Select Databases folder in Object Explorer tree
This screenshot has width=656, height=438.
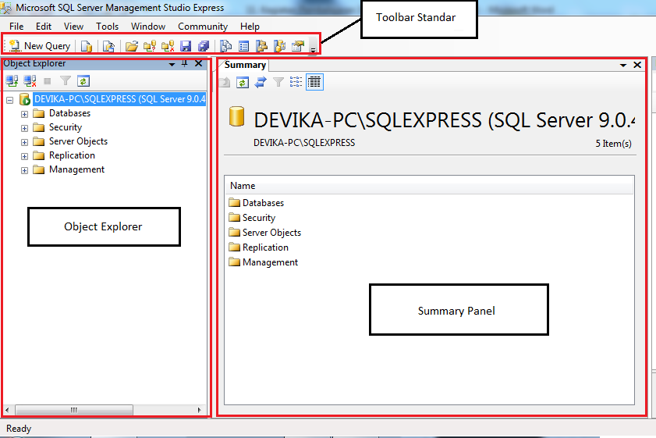[x=69, y=113]
